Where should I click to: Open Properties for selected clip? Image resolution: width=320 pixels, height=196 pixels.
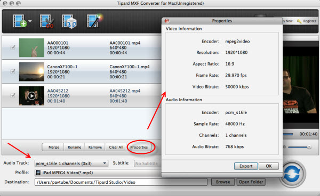[x=139, y=147]
